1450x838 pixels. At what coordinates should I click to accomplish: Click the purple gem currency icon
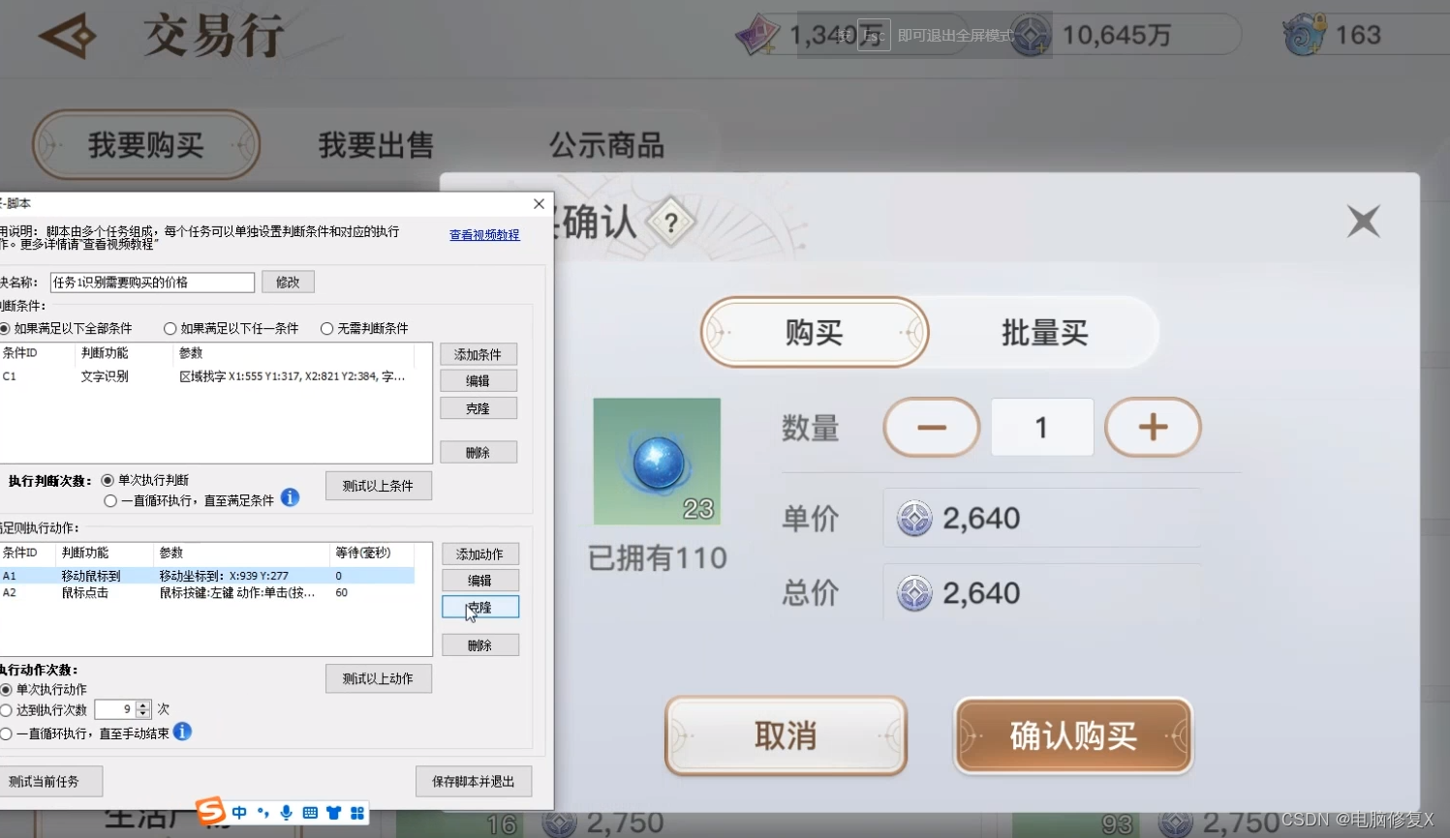point(757,35)
